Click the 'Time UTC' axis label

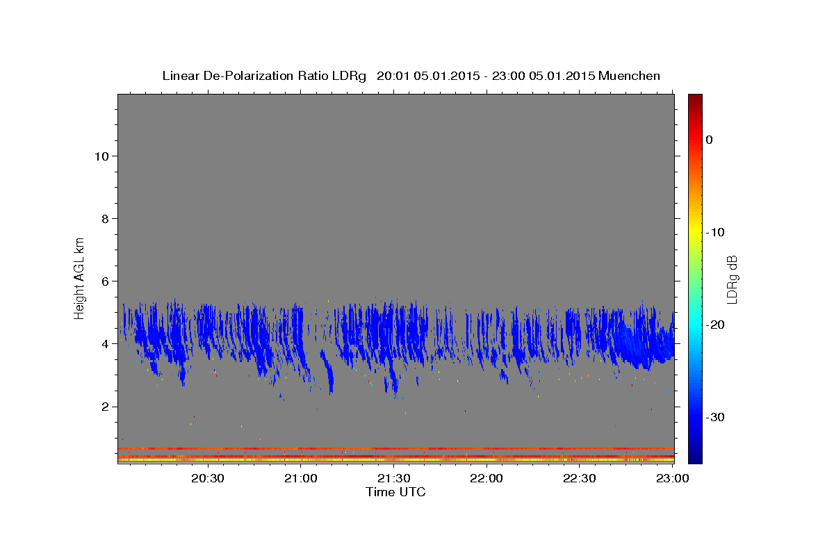(x=395, y=492)
